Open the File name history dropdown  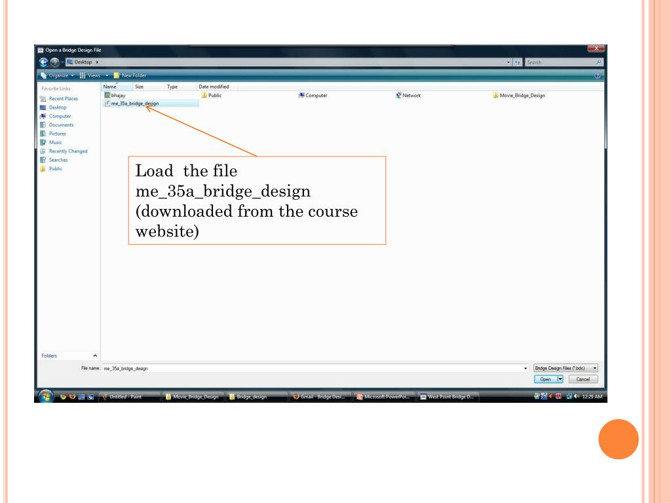pos(526,368)
